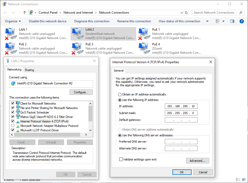The width and height of the screenshot is (248, 183).
Task: Expand the toolbar overflow chevron
Action: point(207,21)
